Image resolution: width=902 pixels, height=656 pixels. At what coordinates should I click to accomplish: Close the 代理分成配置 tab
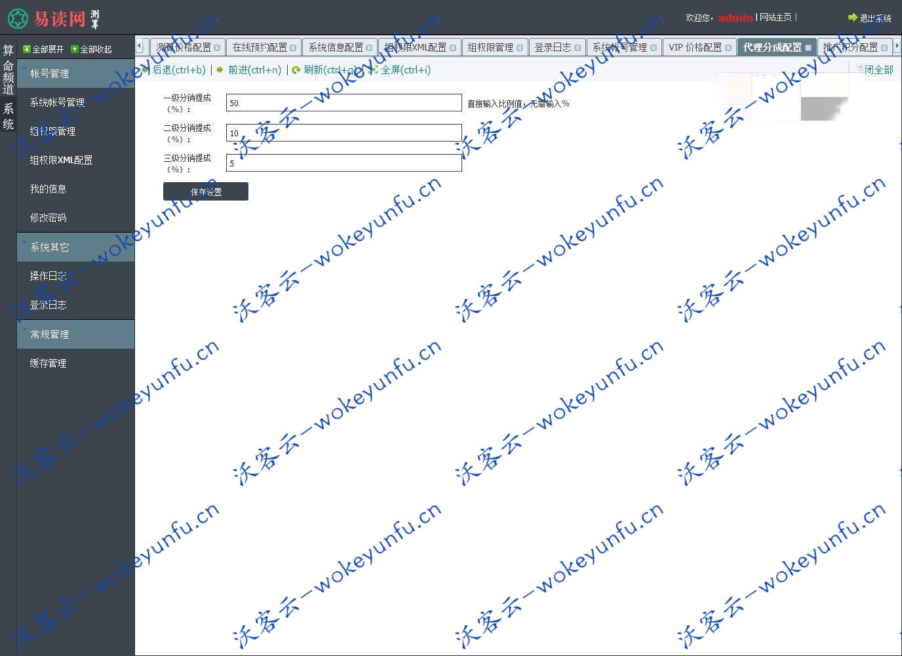point(808,48)
